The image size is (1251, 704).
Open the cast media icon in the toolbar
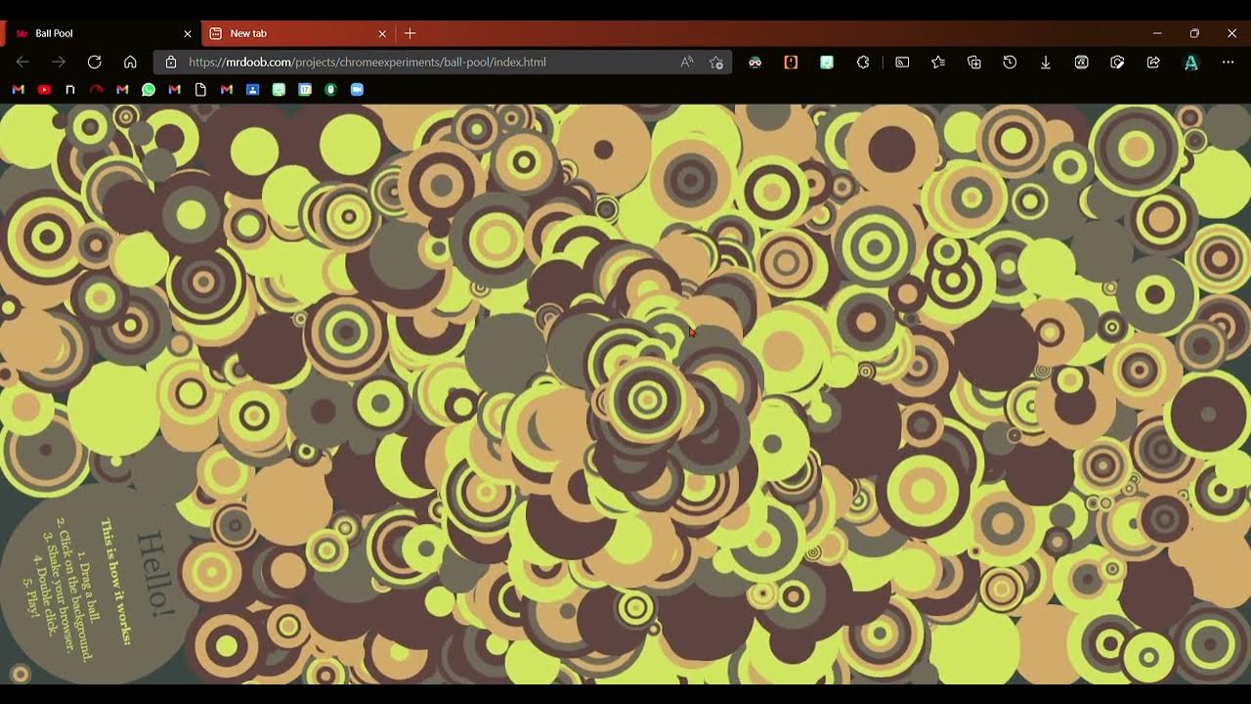click(902, 62)
